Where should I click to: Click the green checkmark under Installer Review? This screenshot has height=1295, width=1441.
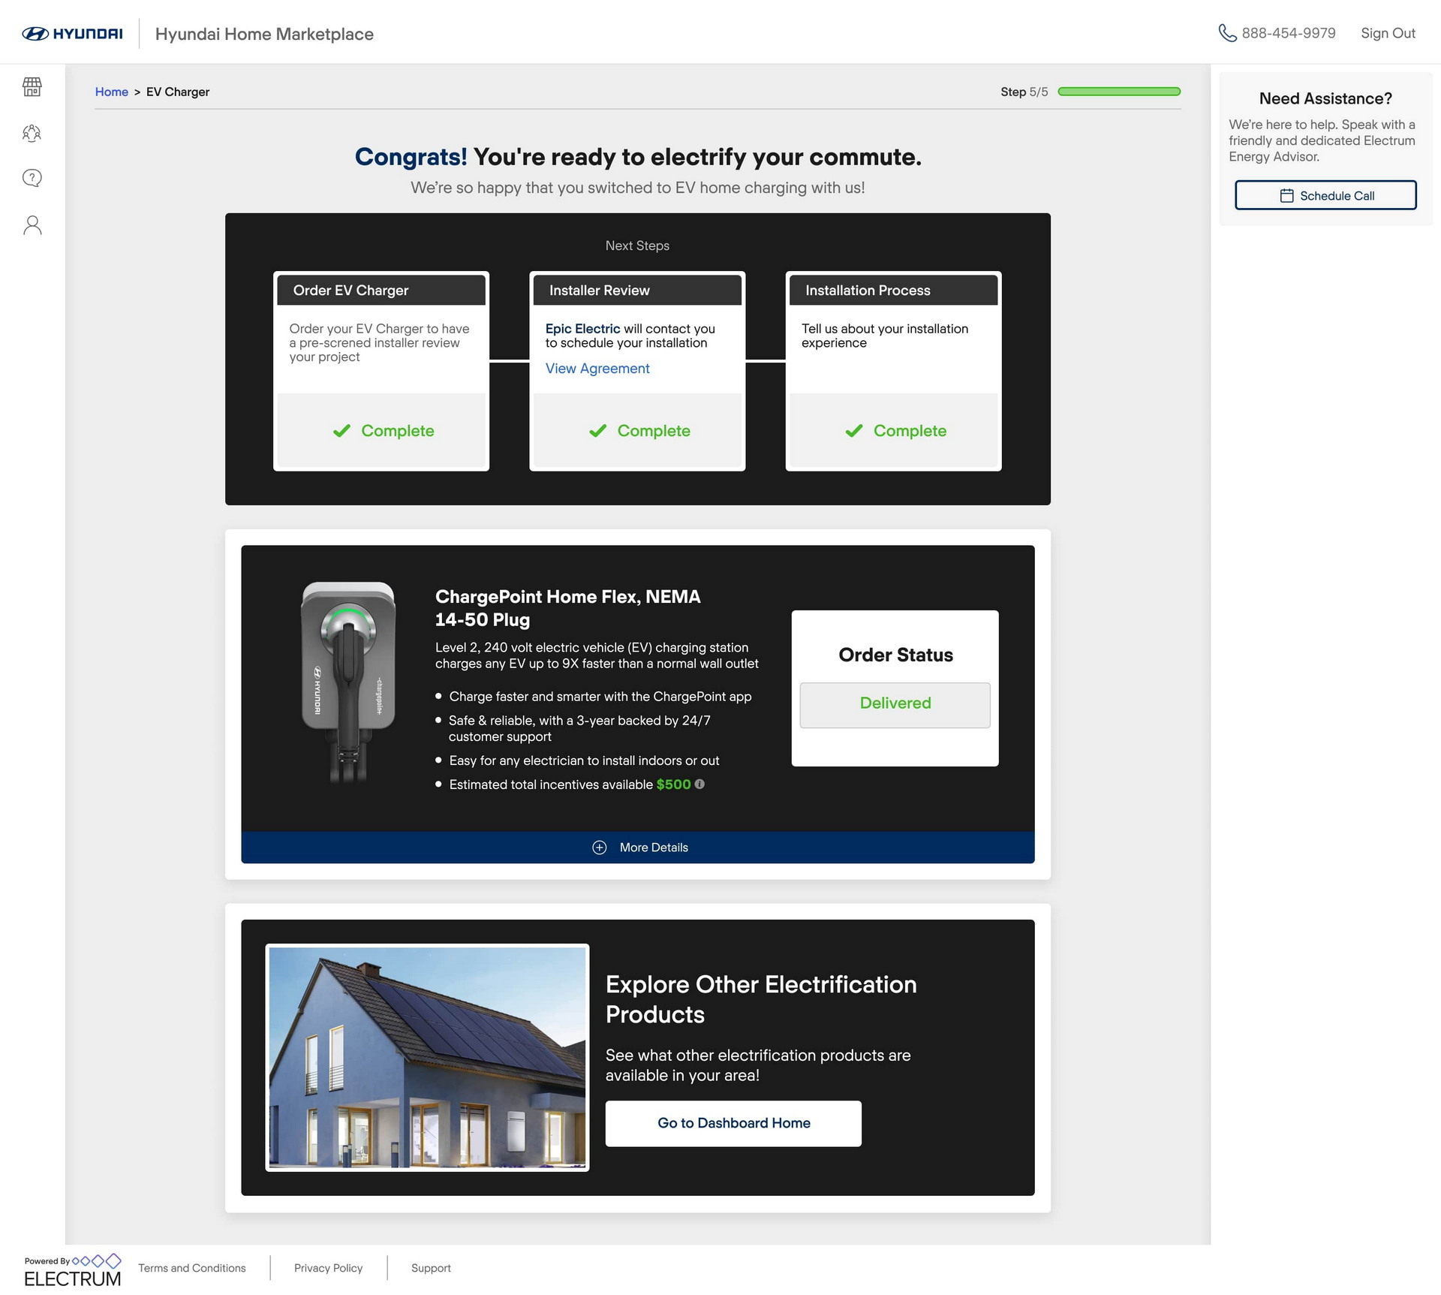(597, 430)
